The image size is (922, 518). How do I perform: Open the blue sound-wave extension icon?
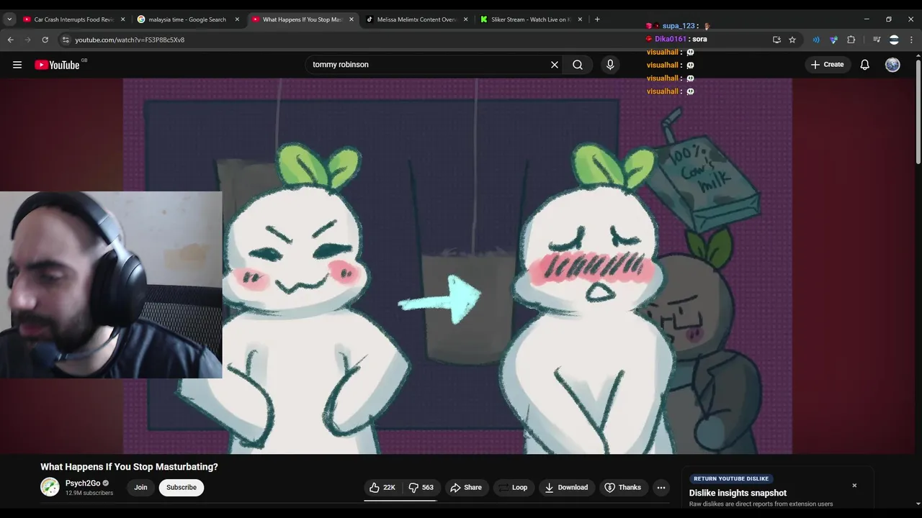pos(816,40)
